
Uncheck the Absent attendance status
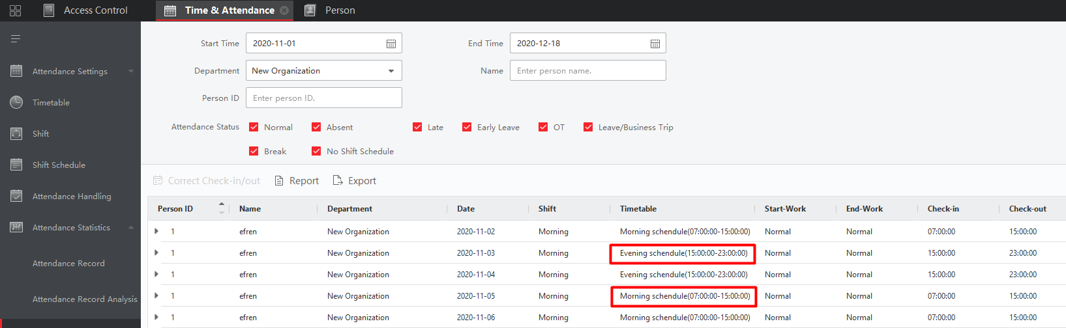coord(316,127)
